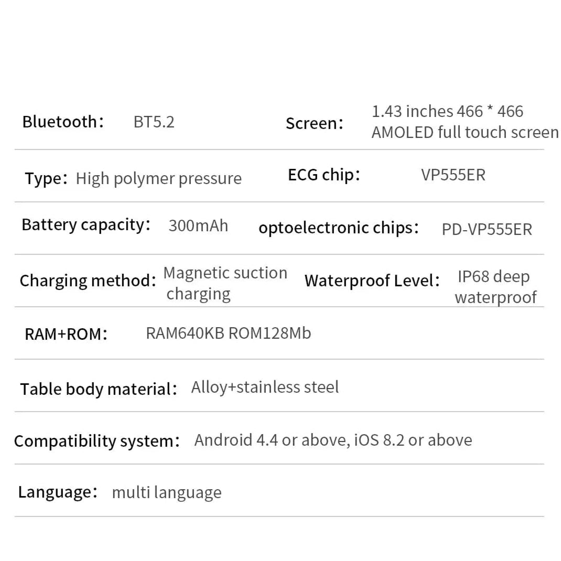Select the PD-VP555ER value

coord(487,229)
